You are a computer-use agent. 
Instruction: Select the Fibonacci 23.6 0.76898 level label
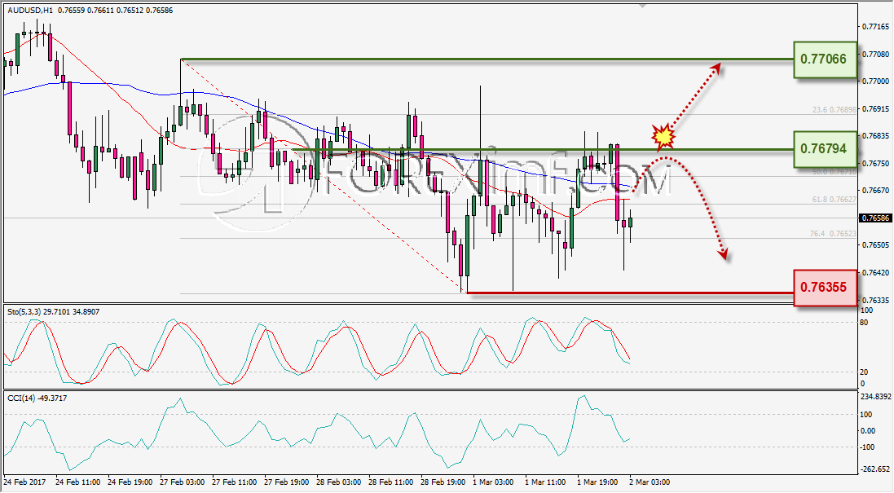pos(835,109)
